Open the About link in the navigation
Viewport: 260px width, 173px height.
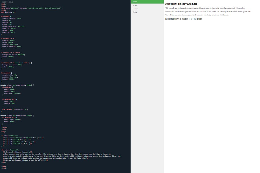tap(135, 12)
